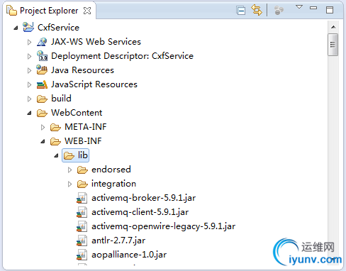Image resolution: width=346 pixels, height=271 pixels.
Task: Maximize the Project Explorer view
Action: pyautogui.click(x=330, y=10)
